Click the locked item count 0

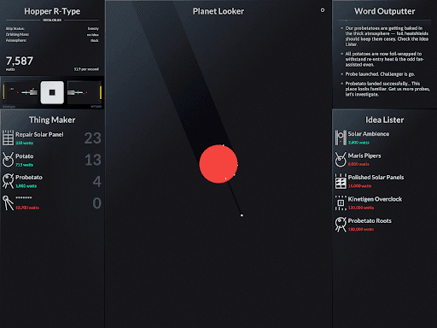97,203
